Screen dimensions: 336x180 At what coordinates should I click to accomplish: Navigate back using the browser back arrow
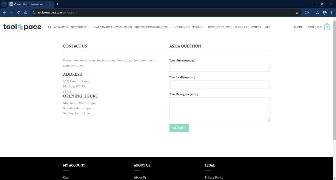coord(4,12)
